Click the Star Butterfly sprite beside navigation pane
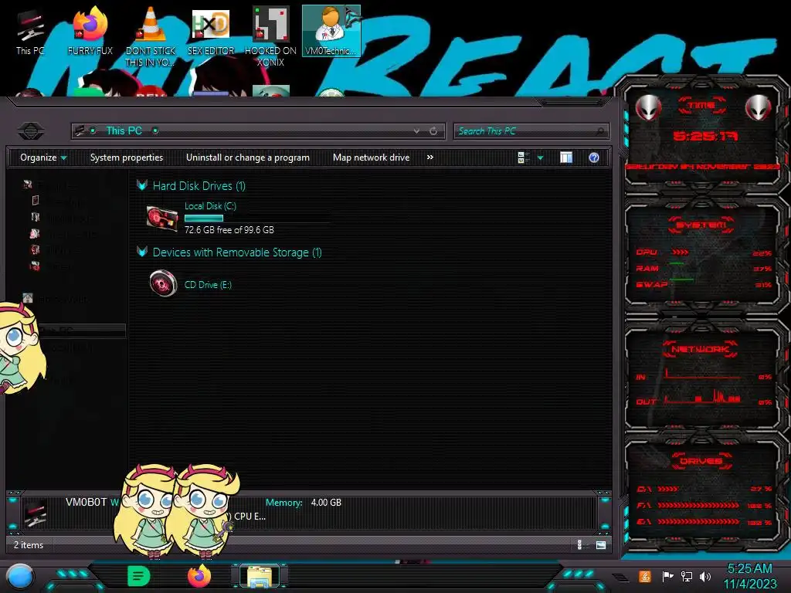 pyautogui.click(x=20, y=347)
